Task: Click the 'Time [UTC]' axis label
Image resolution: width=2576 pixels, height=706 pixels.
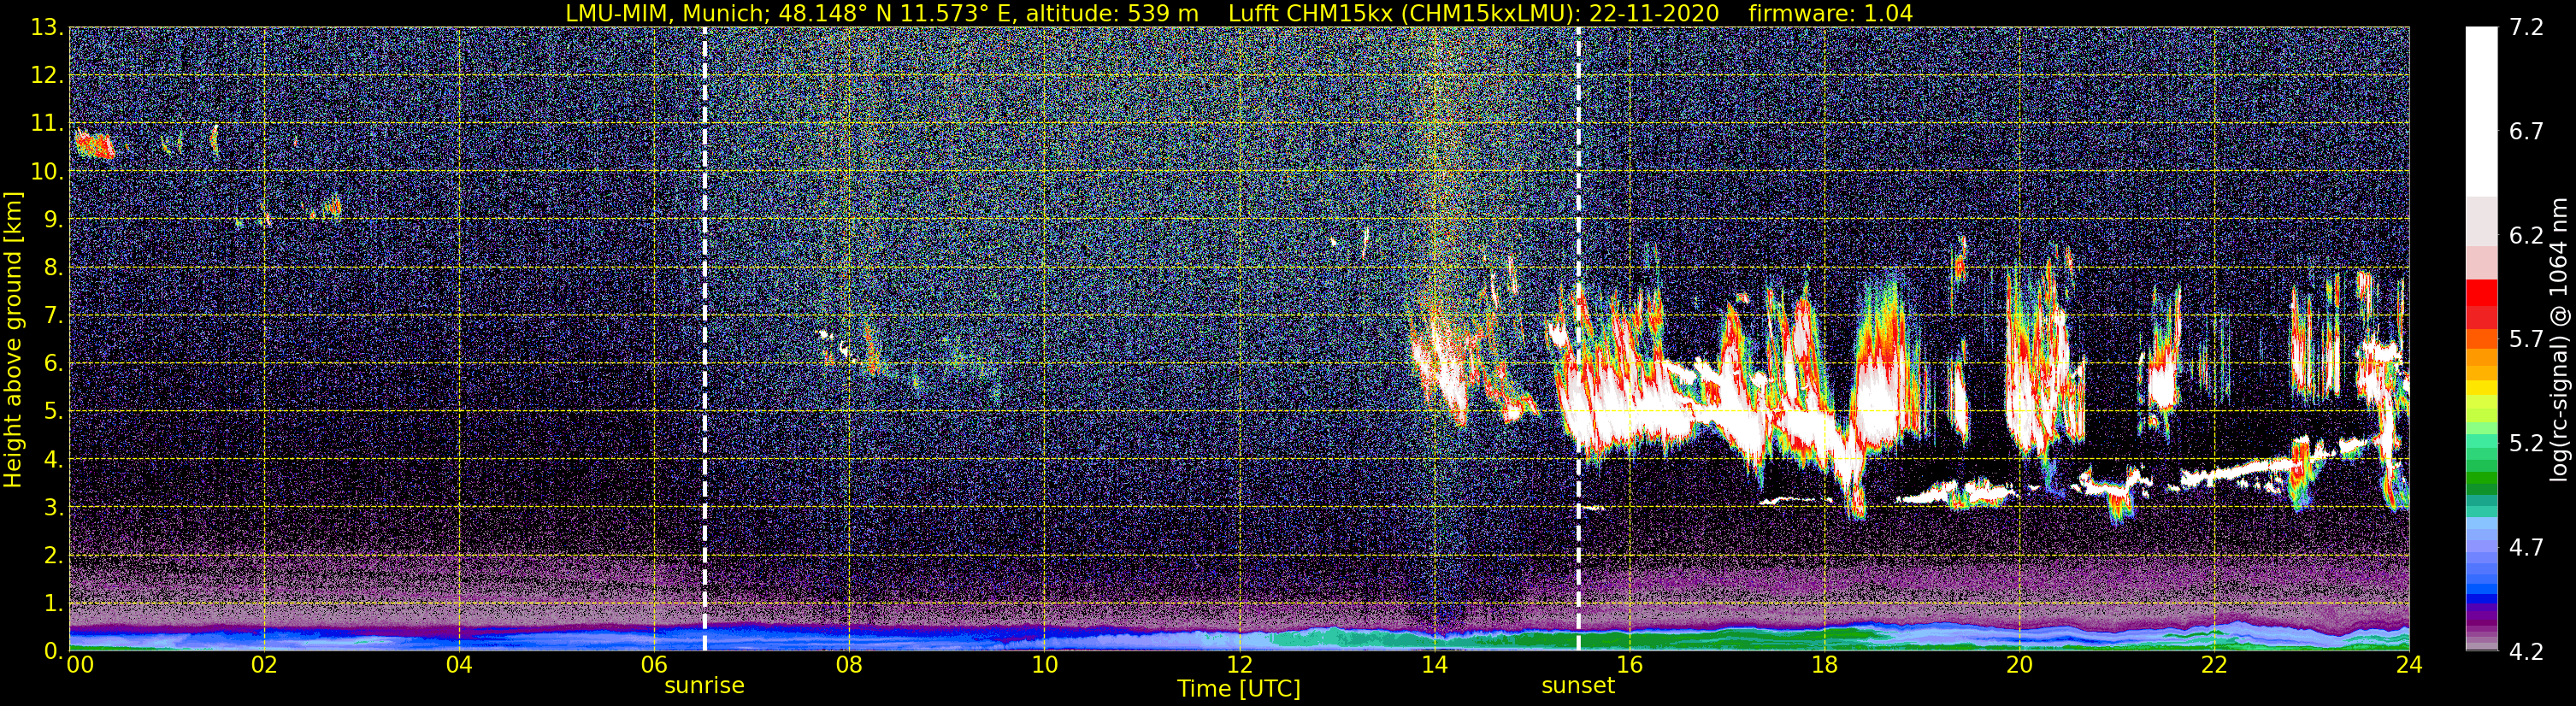Action: click(x=1239, y=689)
